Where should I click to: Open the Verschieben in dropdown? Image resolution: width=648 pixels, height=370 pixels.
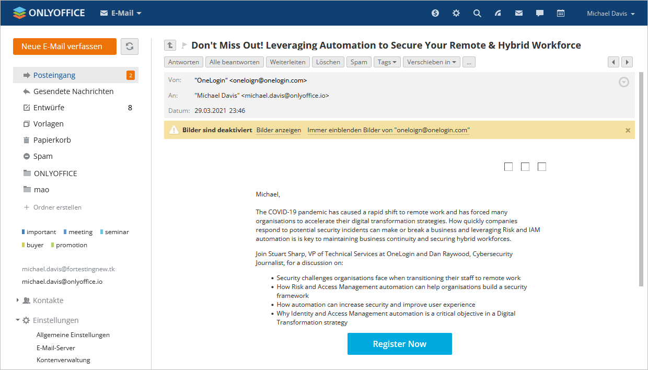coord(432,62)
